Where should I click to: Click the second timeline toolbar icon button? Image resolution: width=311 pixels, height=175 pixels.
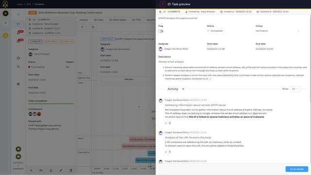click(x=93, y=27)
